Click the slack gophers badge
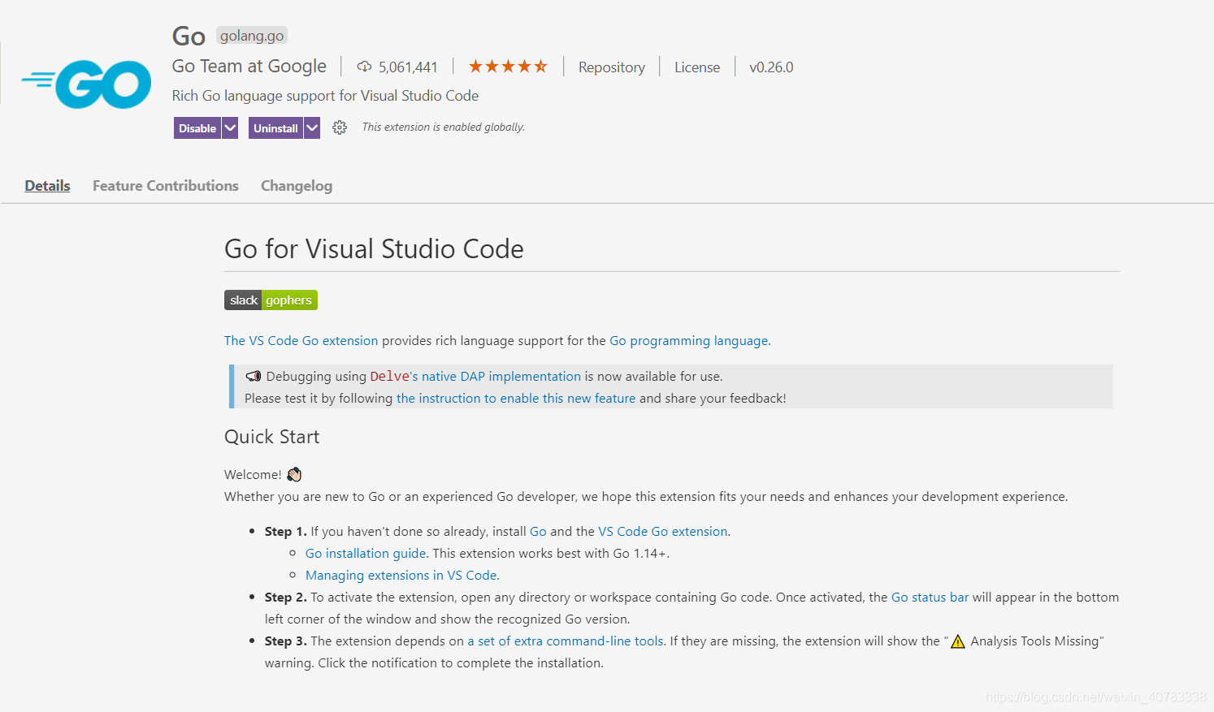Viewport: 1214px width, 712px height. point(271,300)
